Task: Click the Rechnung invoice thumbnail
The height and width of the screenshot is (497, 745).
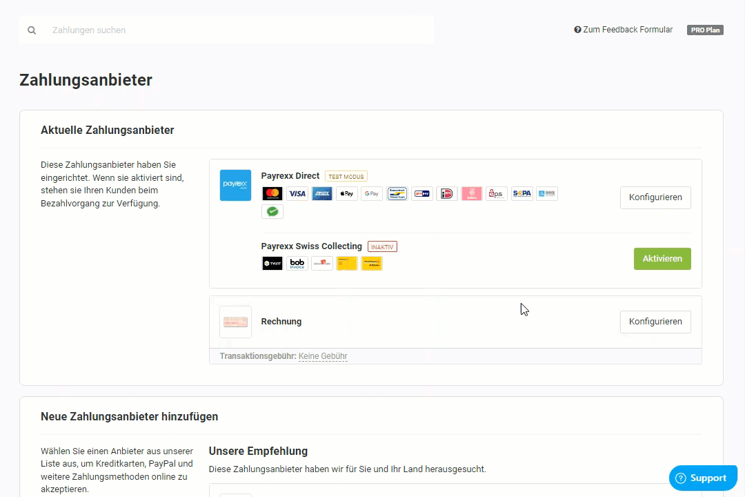Action: (235, 322)
